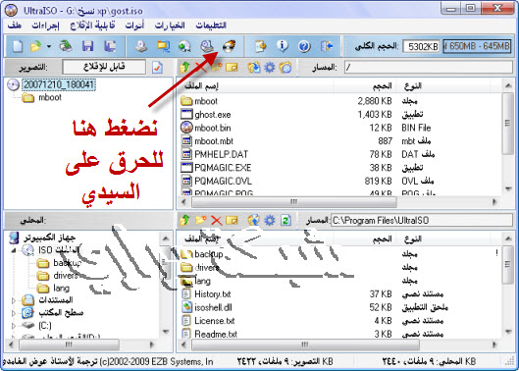The image size is (519, 371).
Task: Click the New file toolbar icon
Action: (18, 46)
